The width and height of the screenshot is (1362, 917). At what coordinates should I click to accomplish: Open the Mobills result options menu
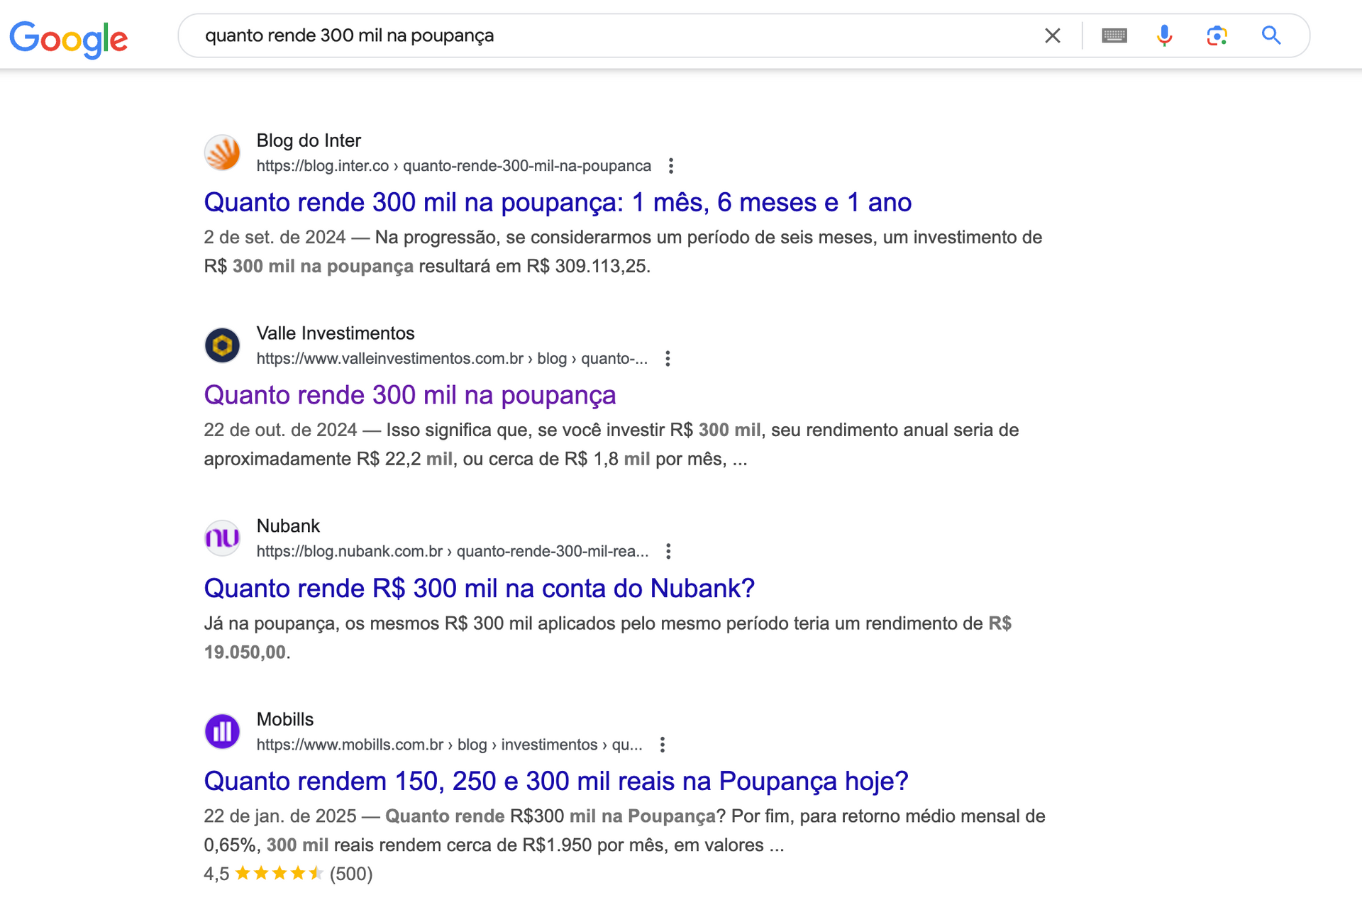click(x=663, y=745)
